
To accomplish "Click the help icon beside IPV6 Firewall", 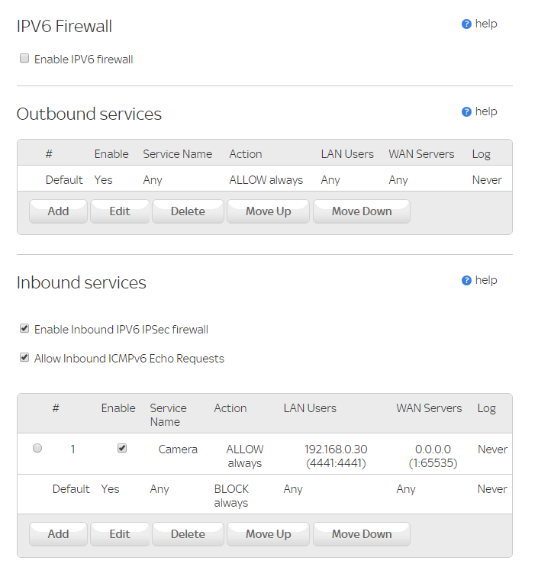I will 466,24.
